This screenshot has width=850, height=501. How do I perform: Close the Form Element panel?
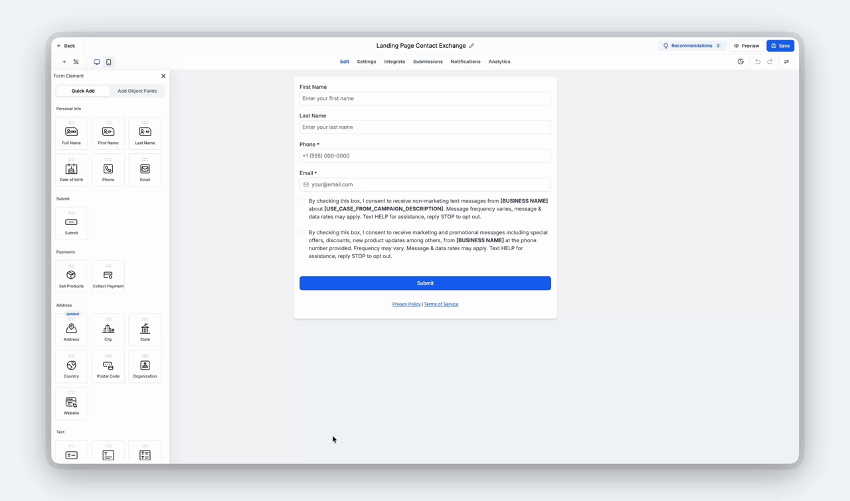pos(163,76)
